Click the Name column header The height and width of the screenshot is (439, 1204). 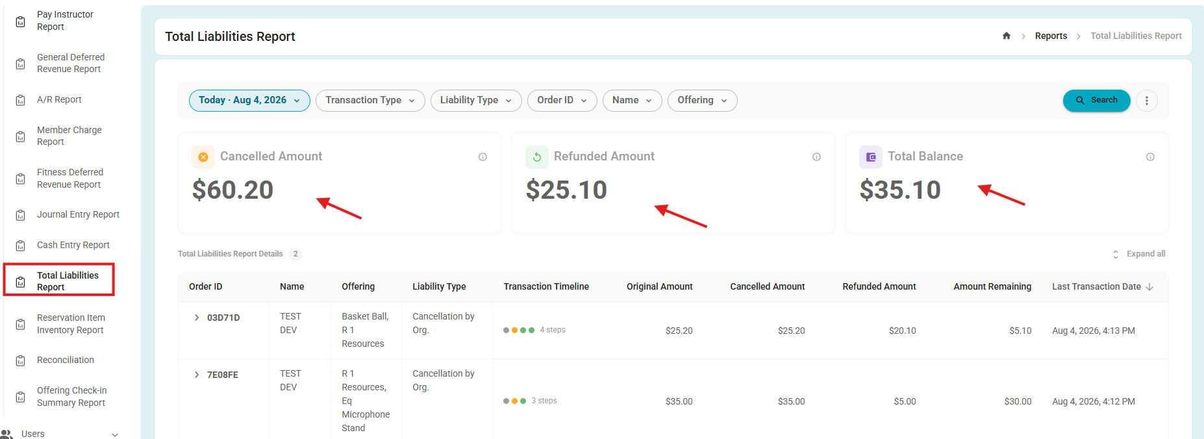[292, 286]
